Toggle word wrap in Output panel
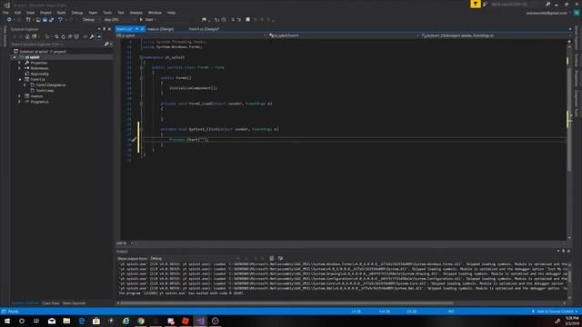Image resolution: width=582 pixels, height=327 pixels. 280,258
